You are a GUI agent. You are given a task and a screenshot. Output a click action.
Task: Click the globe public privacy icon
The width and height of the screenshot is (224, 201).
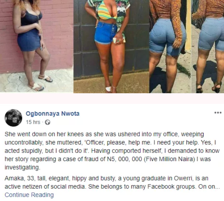coord(47,122)
